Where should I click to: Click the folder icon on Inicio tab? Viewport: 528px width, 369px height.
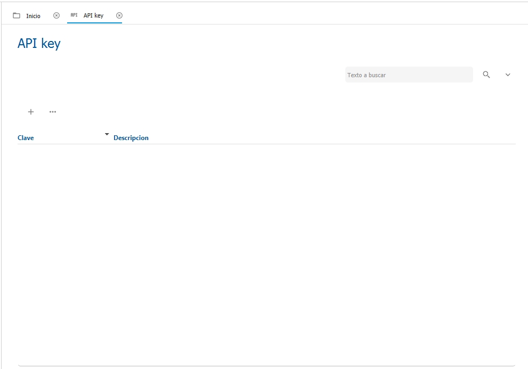pos(17,15)
